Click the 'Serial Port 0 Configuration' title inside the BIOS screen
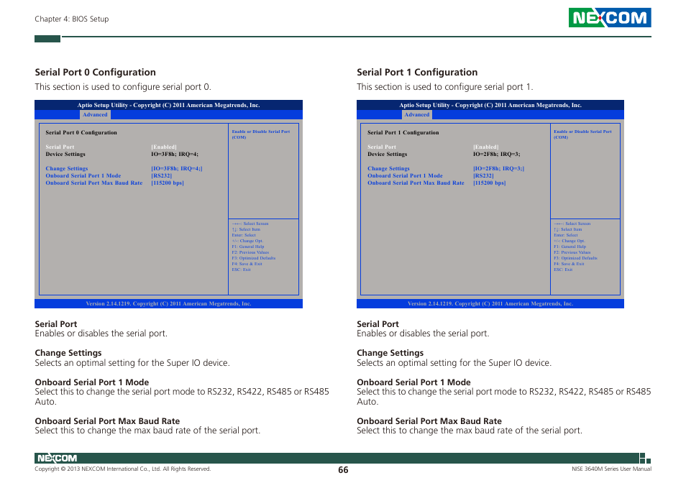The height and width of the screenshot is (483, 686). pyautogui.click(x=81, y=132)
